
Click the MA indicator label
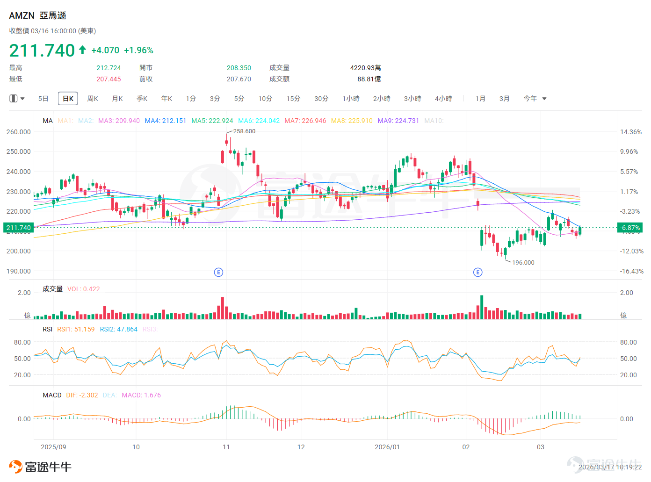click(48, 121)
